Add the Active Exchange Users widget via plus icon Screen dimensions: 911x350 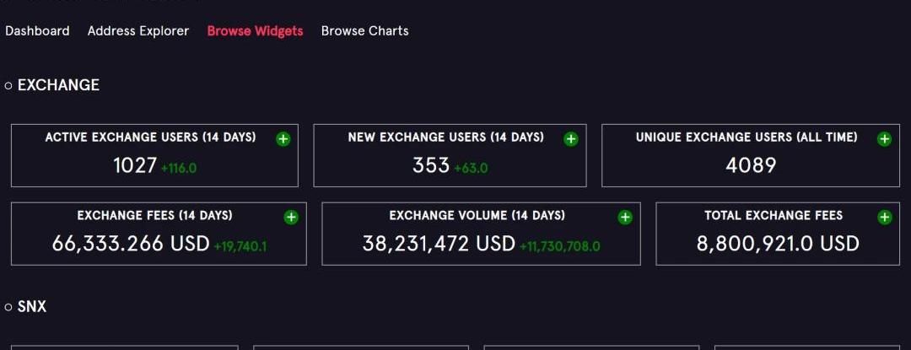click(x=283, y=139)
